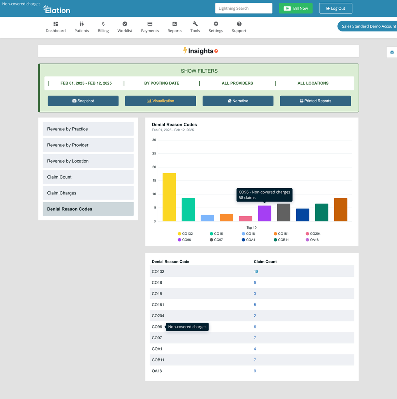
Task: Click the teal CO16 bar in chart
Action: (x=188, y=210)
